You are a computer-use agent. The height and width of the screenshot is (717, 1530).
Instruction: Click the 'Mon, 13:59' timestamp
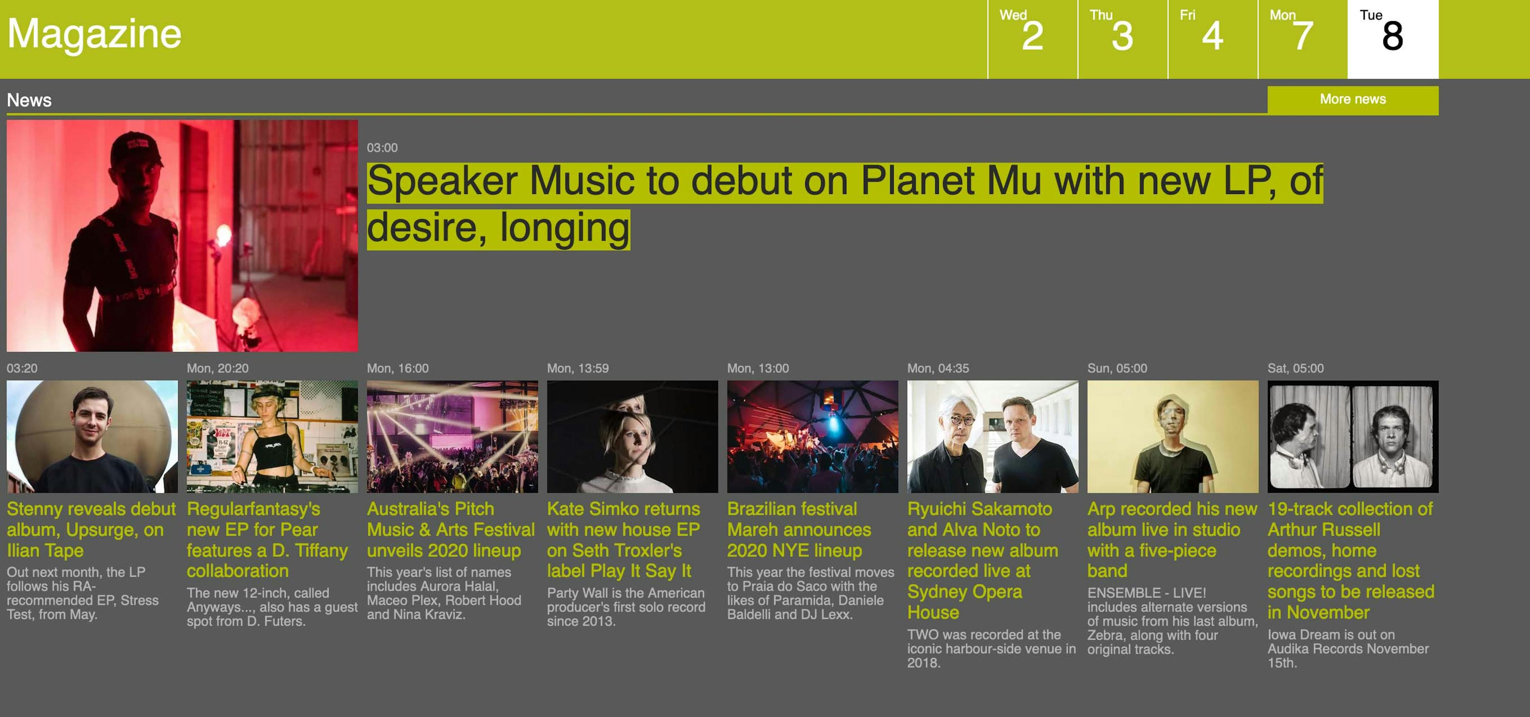[x=577, y=368]
